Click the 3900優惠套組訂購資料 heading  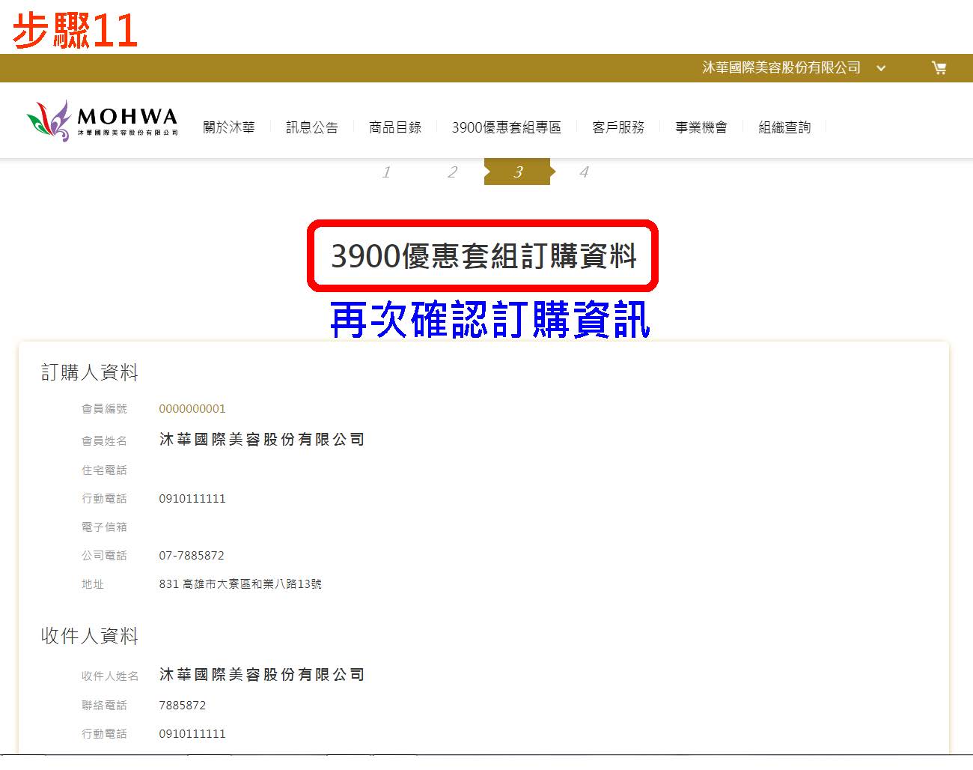[484, 256]
